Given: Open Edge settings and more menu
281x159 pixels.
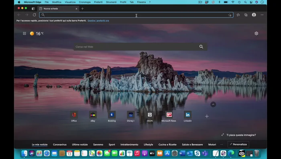Looking at the screenshot, I should 262,15.
